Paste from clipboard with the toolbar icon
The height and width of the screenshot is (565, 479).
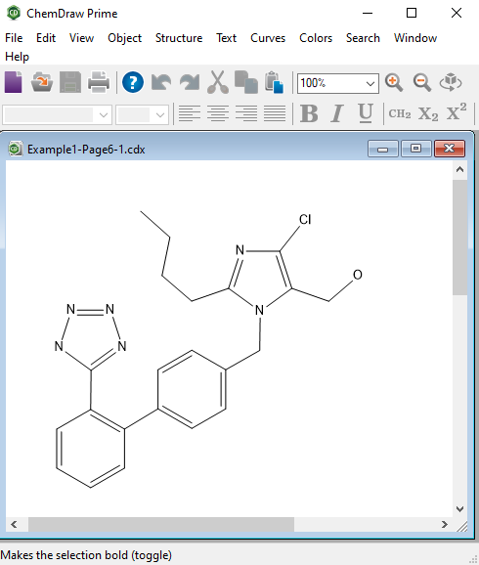point(275,82)
